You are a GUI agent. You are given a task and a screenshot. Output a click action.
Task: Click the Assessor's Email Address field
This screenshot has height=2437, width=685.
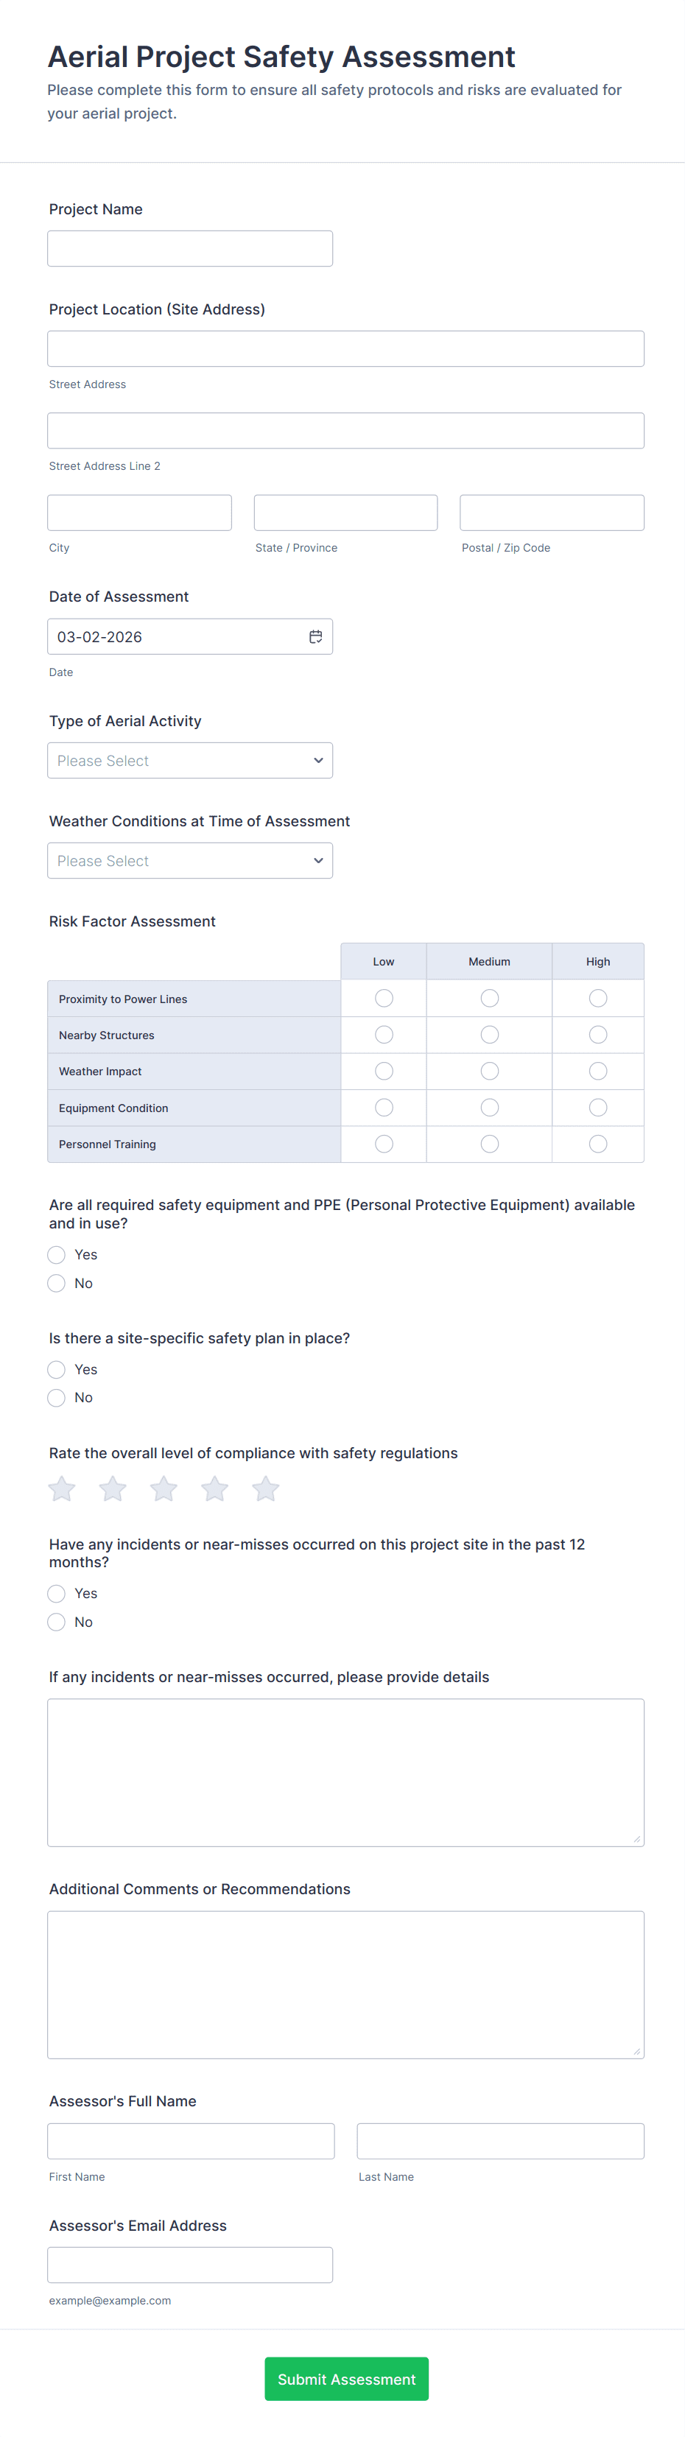pos(190,2265)
